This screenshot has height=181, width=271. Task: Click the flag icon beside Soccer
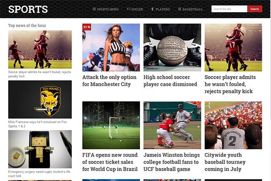pos(128,9)
